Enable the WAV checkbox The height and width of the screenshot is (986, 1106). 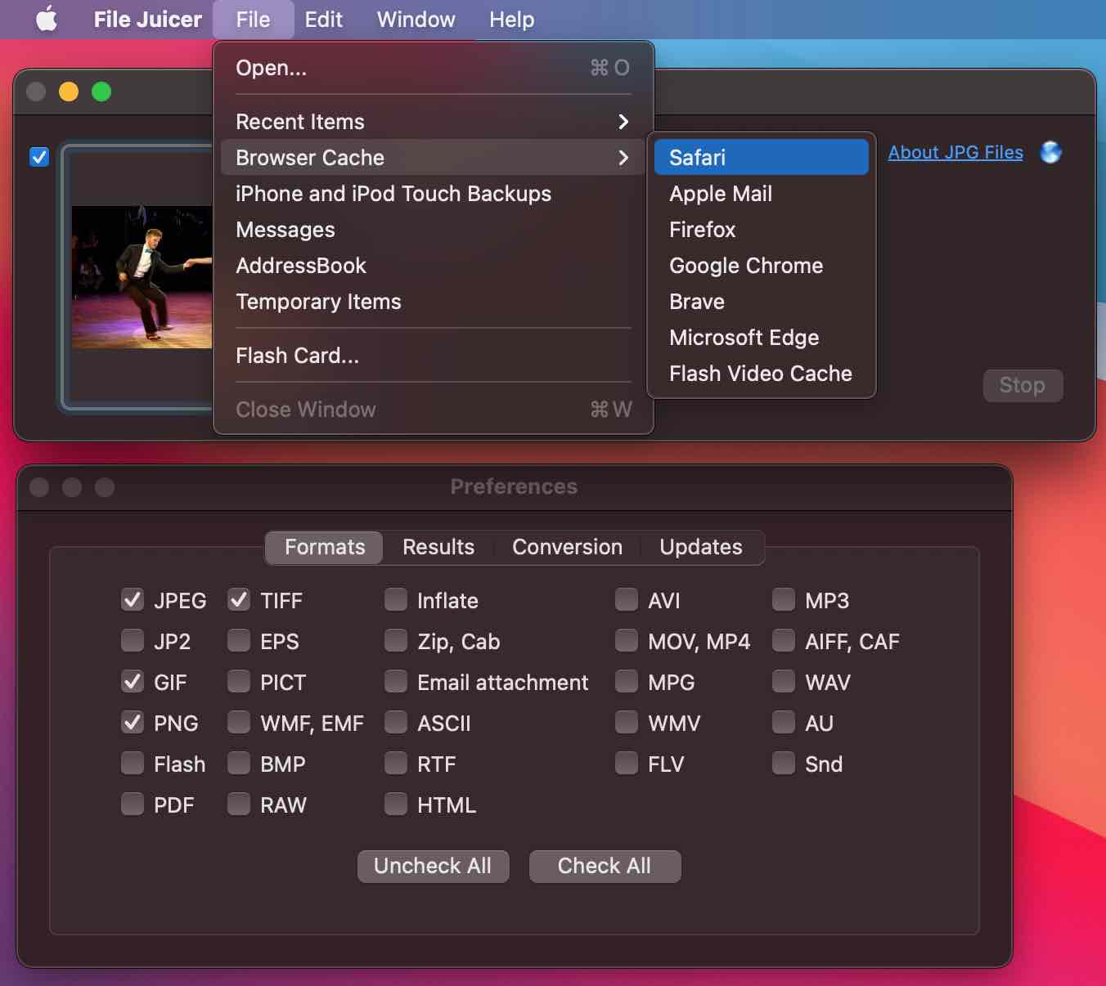pyautogui.click(x=784, y=681)
